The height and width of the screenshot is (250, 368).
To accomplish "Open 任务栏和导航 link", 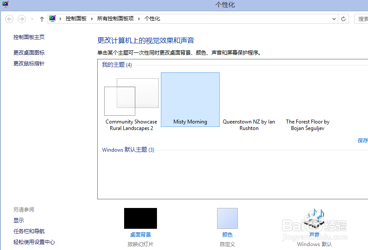I will click(x=29, y=231).
